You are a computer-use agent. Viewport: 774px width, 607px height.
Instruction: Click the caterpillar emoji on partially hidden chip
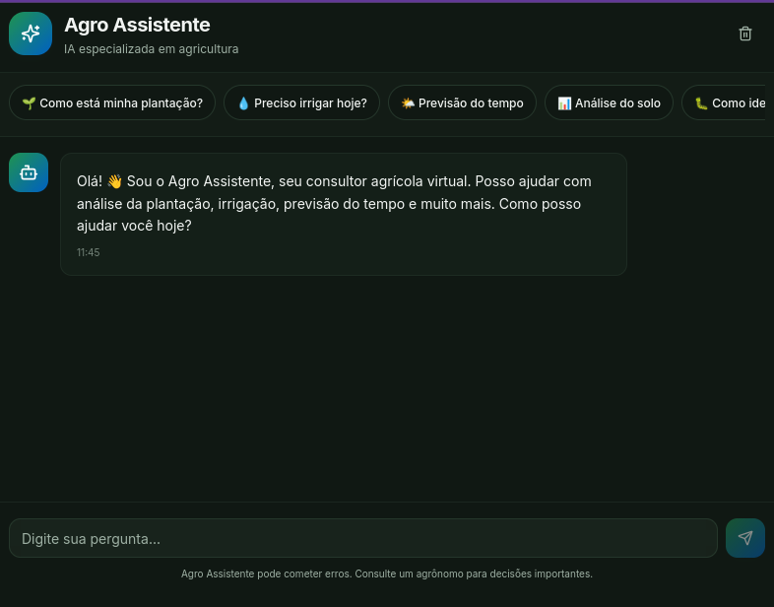point(701,103)
